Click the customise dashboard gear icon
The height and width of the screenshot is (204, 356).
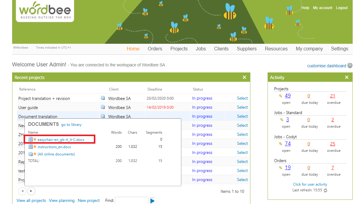point(350,65)
